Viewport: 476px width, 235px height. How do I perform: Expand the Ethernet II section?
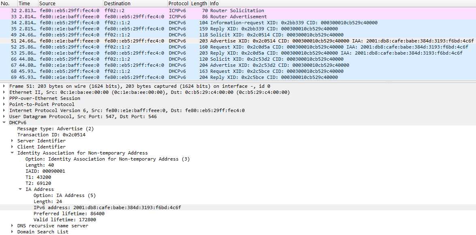pos(4,92)
